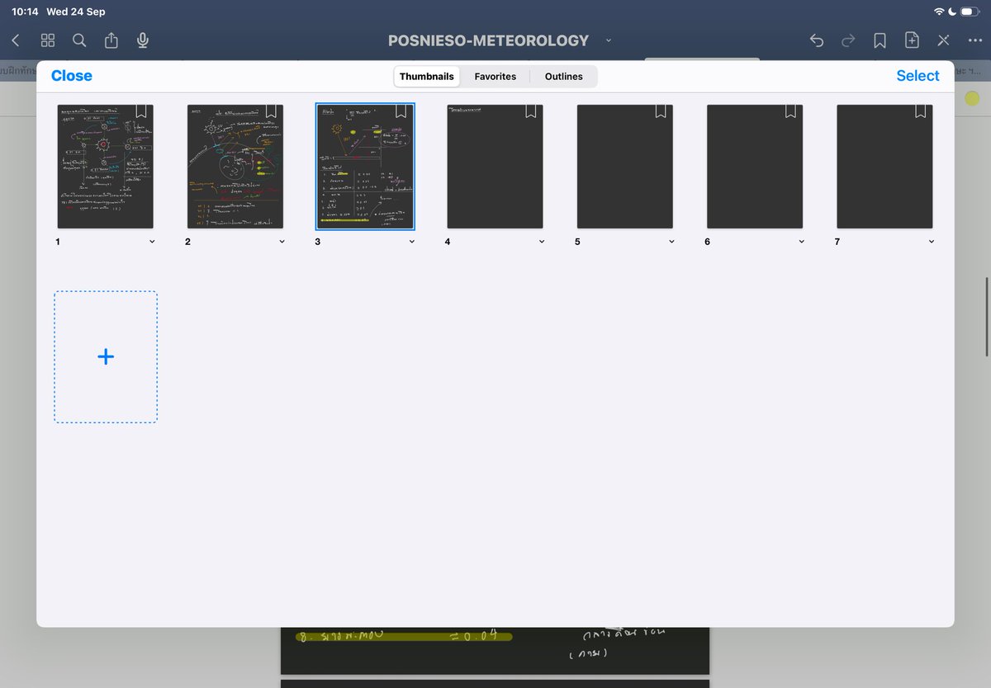Undo the last action
This screenshot has height=688, width=991.
coord(817,40)
